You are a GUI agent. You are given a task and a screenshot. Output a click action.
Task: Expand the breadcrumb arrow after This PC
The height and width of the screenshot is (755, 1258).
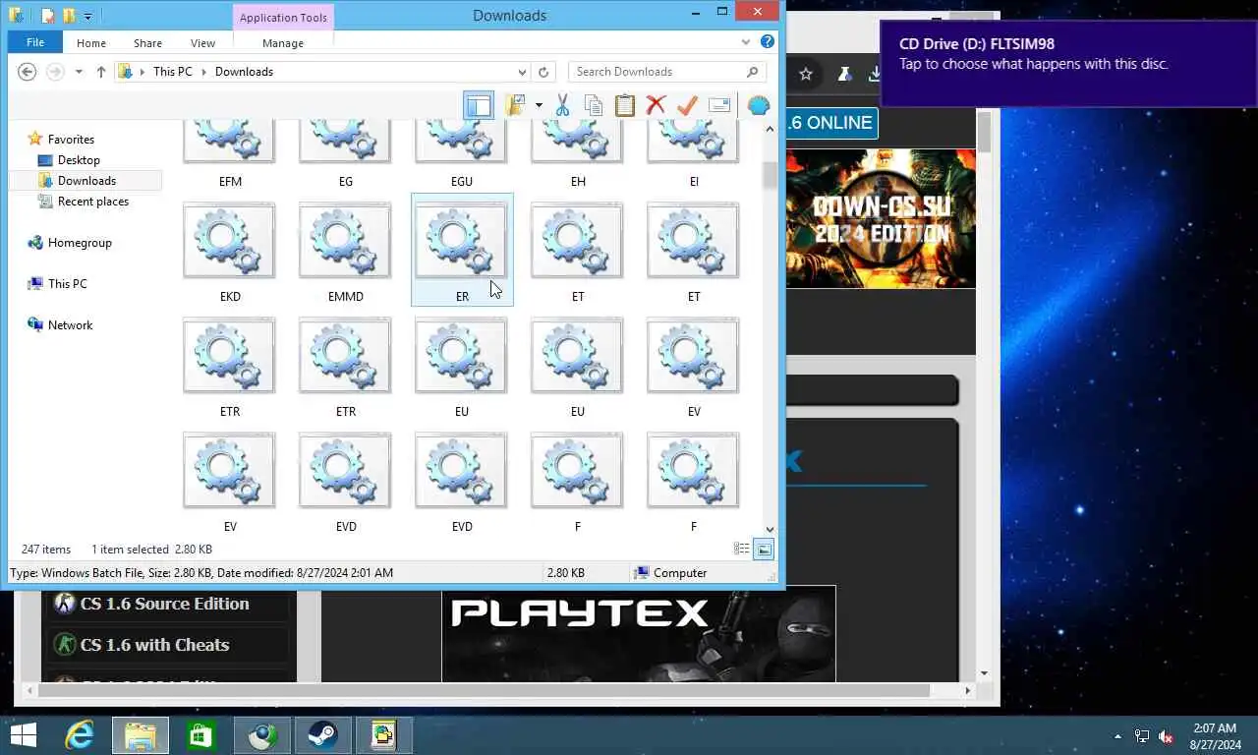(x=203, y=72)
